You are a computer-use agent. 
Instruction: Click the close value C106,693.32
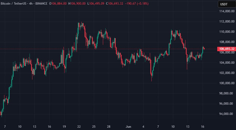point(115,4)
